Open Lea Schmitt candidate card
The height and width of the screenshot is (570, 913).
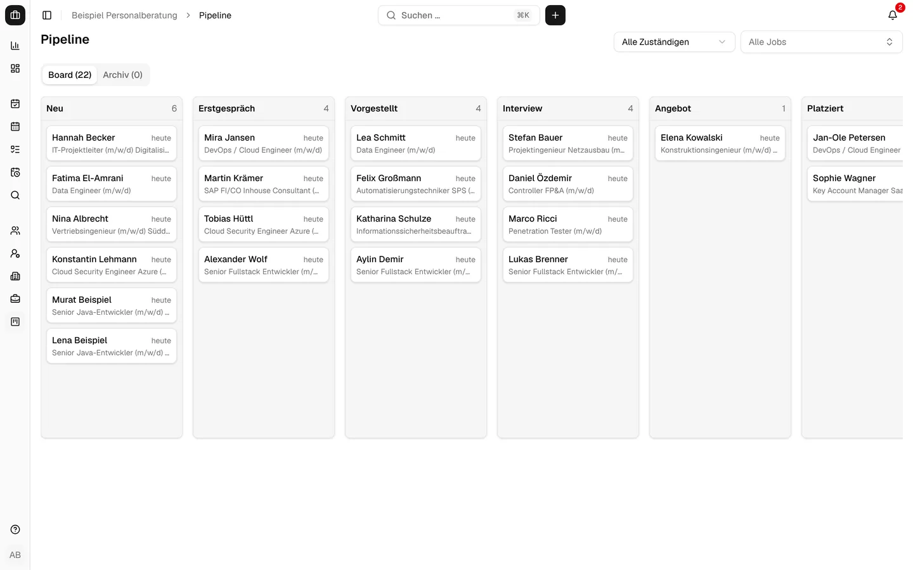coord(416,143)
